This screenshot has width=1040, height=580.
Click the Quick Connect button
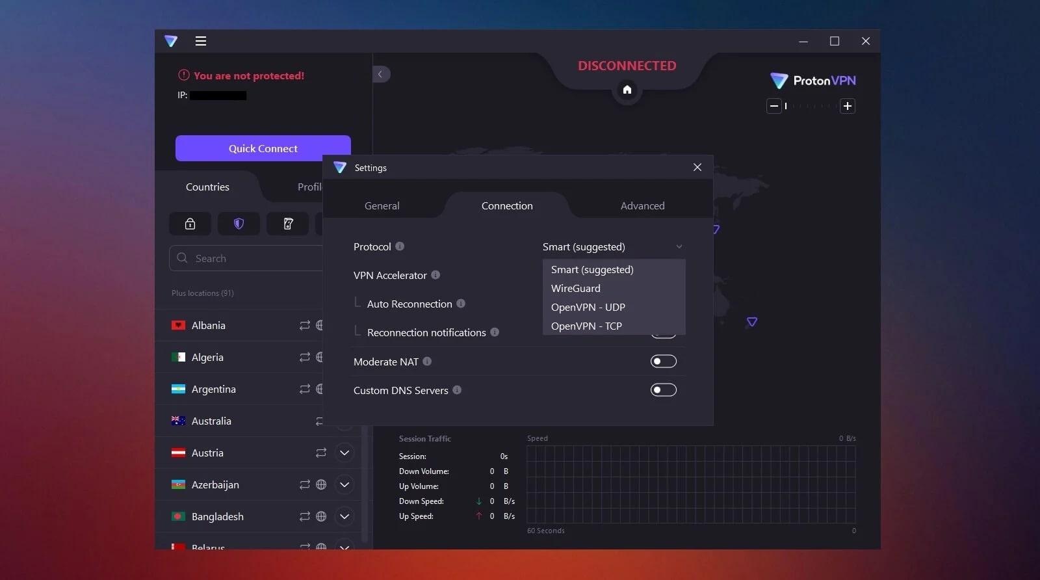[263, 148]
